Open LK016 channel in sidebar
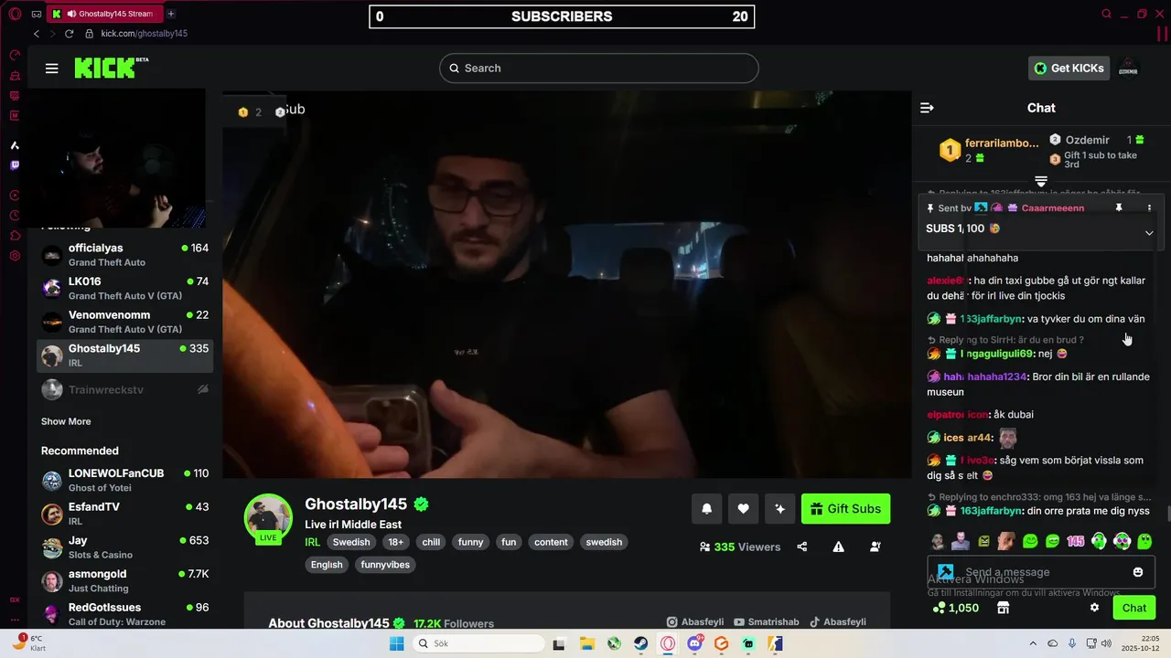Screen dimensions: 1171x658 click(x=125, y=288)
